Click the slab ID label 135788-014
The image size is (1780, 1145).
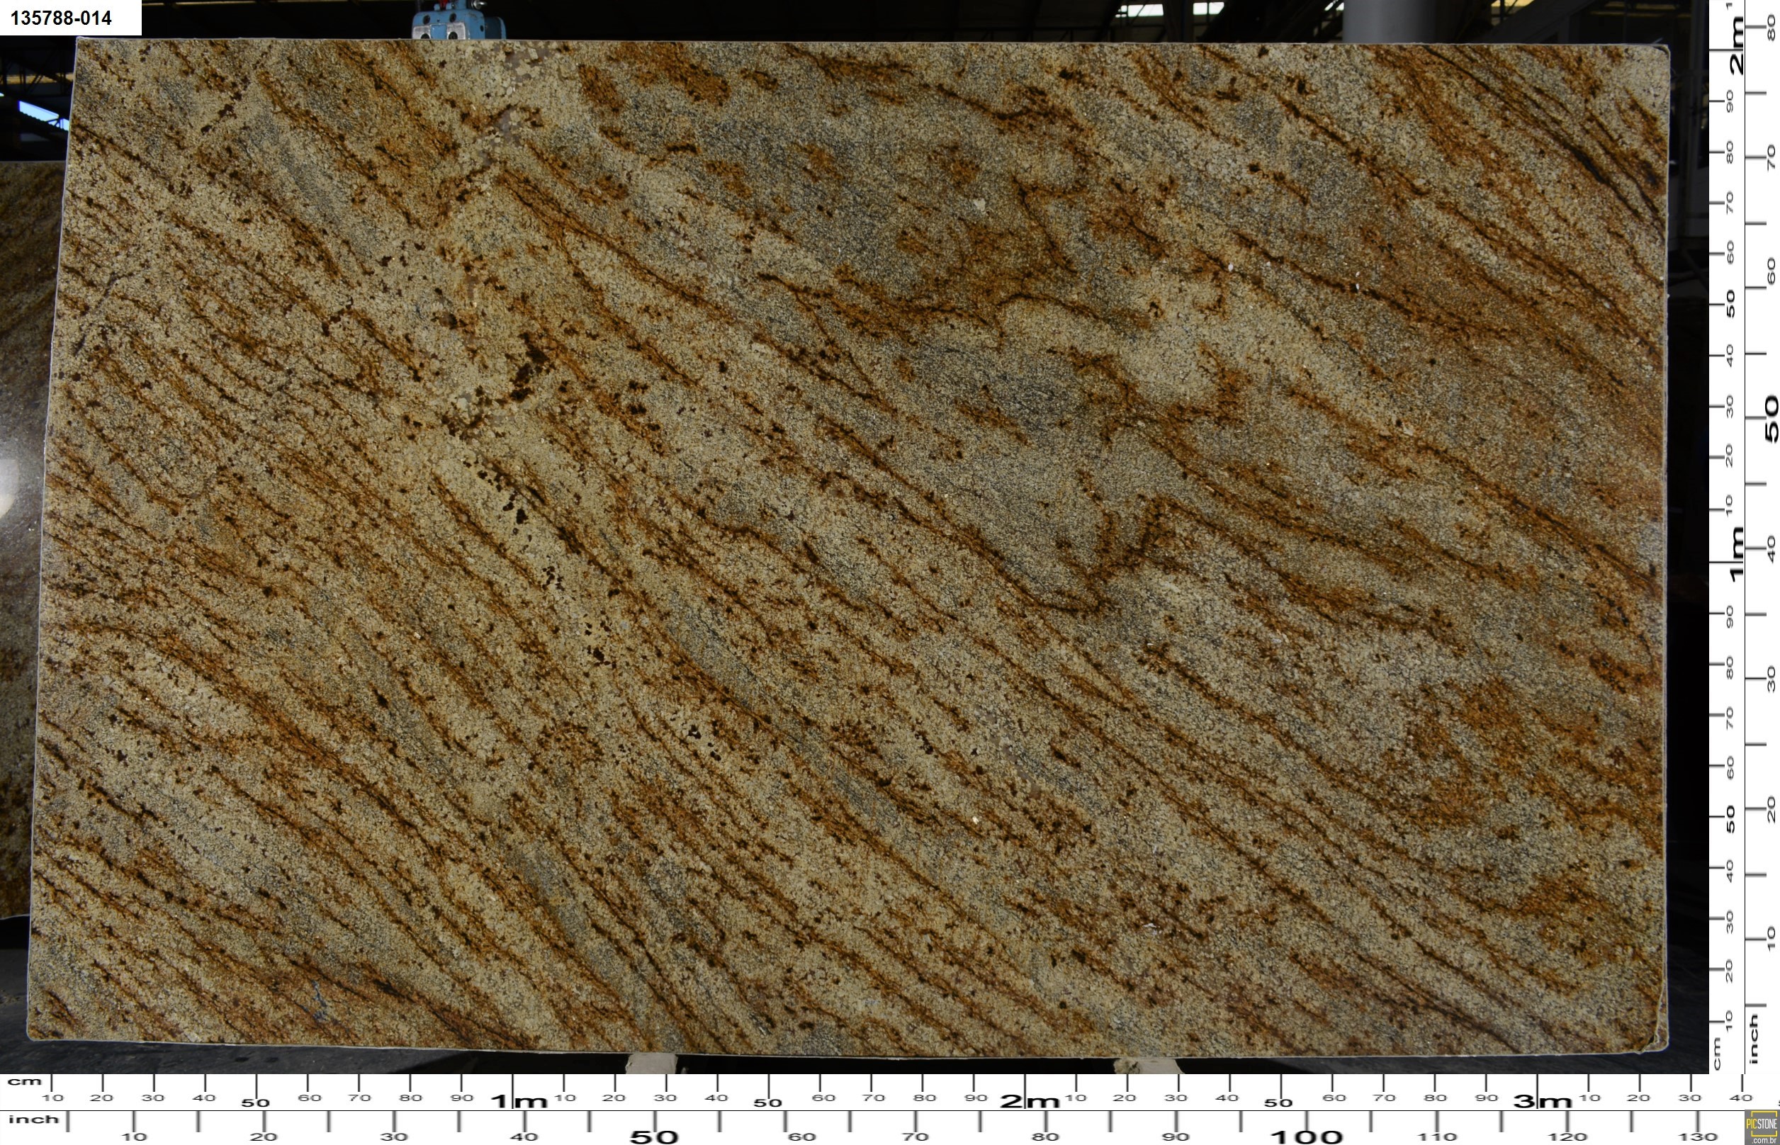point(62,18)
